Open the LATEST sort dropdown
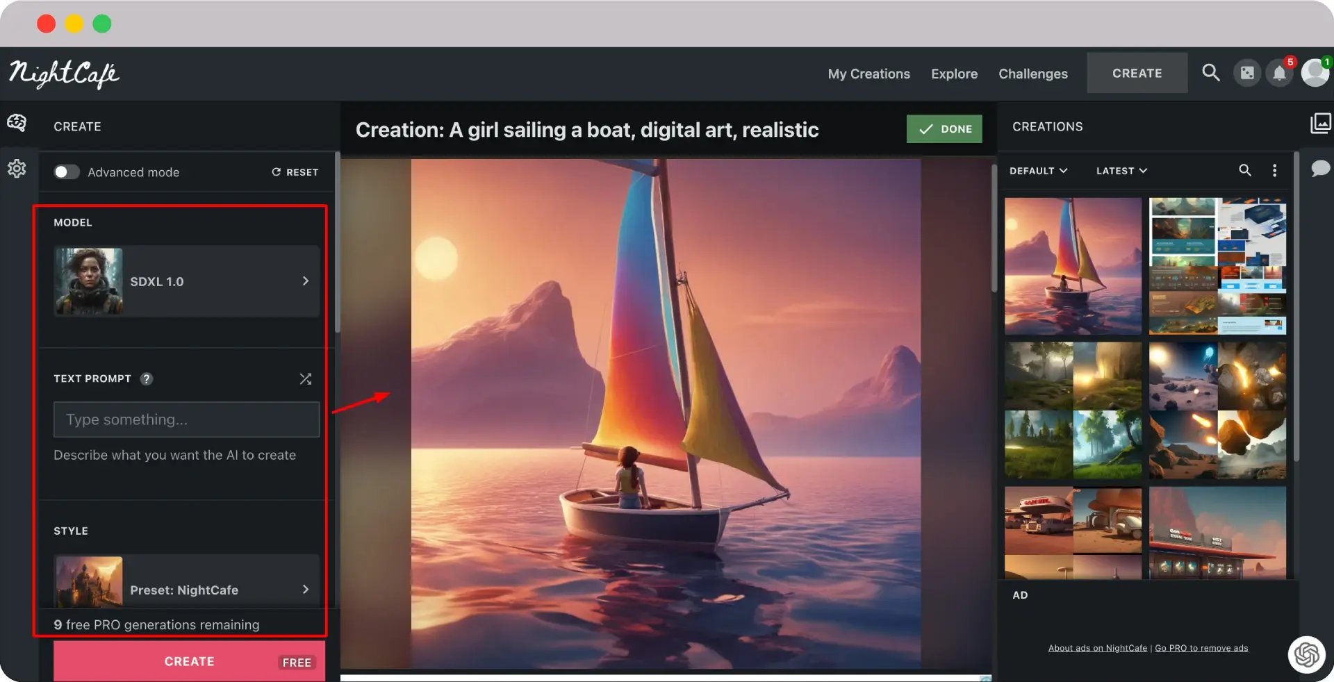1334x682 pixels. click(x=1121, y=171)
